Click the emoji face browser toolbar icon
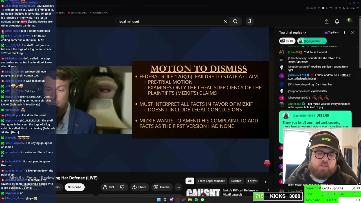The width and height of the screenshot is (361, 203). (312, 8)
